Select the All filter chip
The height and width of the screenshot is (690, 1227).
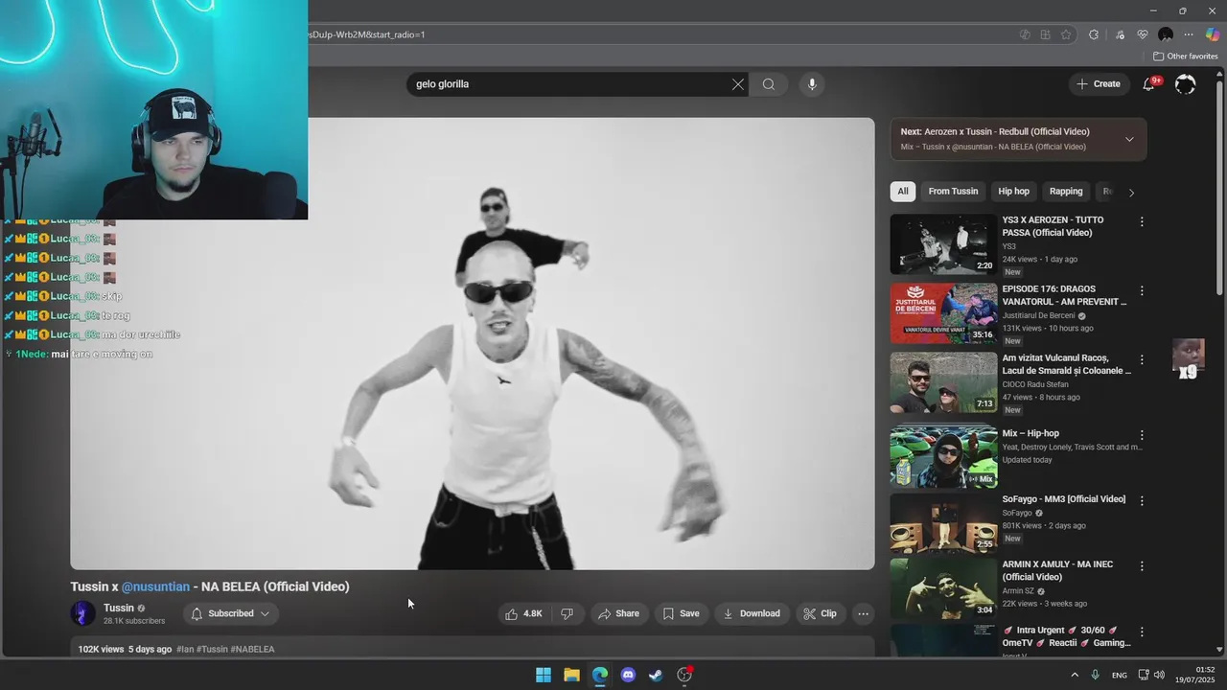point(903,192)
